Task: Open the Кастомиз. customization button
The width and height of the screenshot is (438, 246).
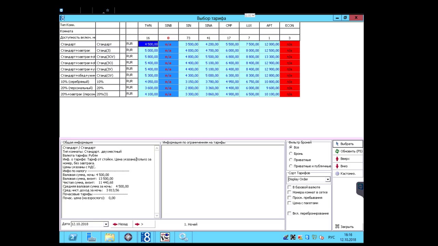Action: (x=347, y=174)
